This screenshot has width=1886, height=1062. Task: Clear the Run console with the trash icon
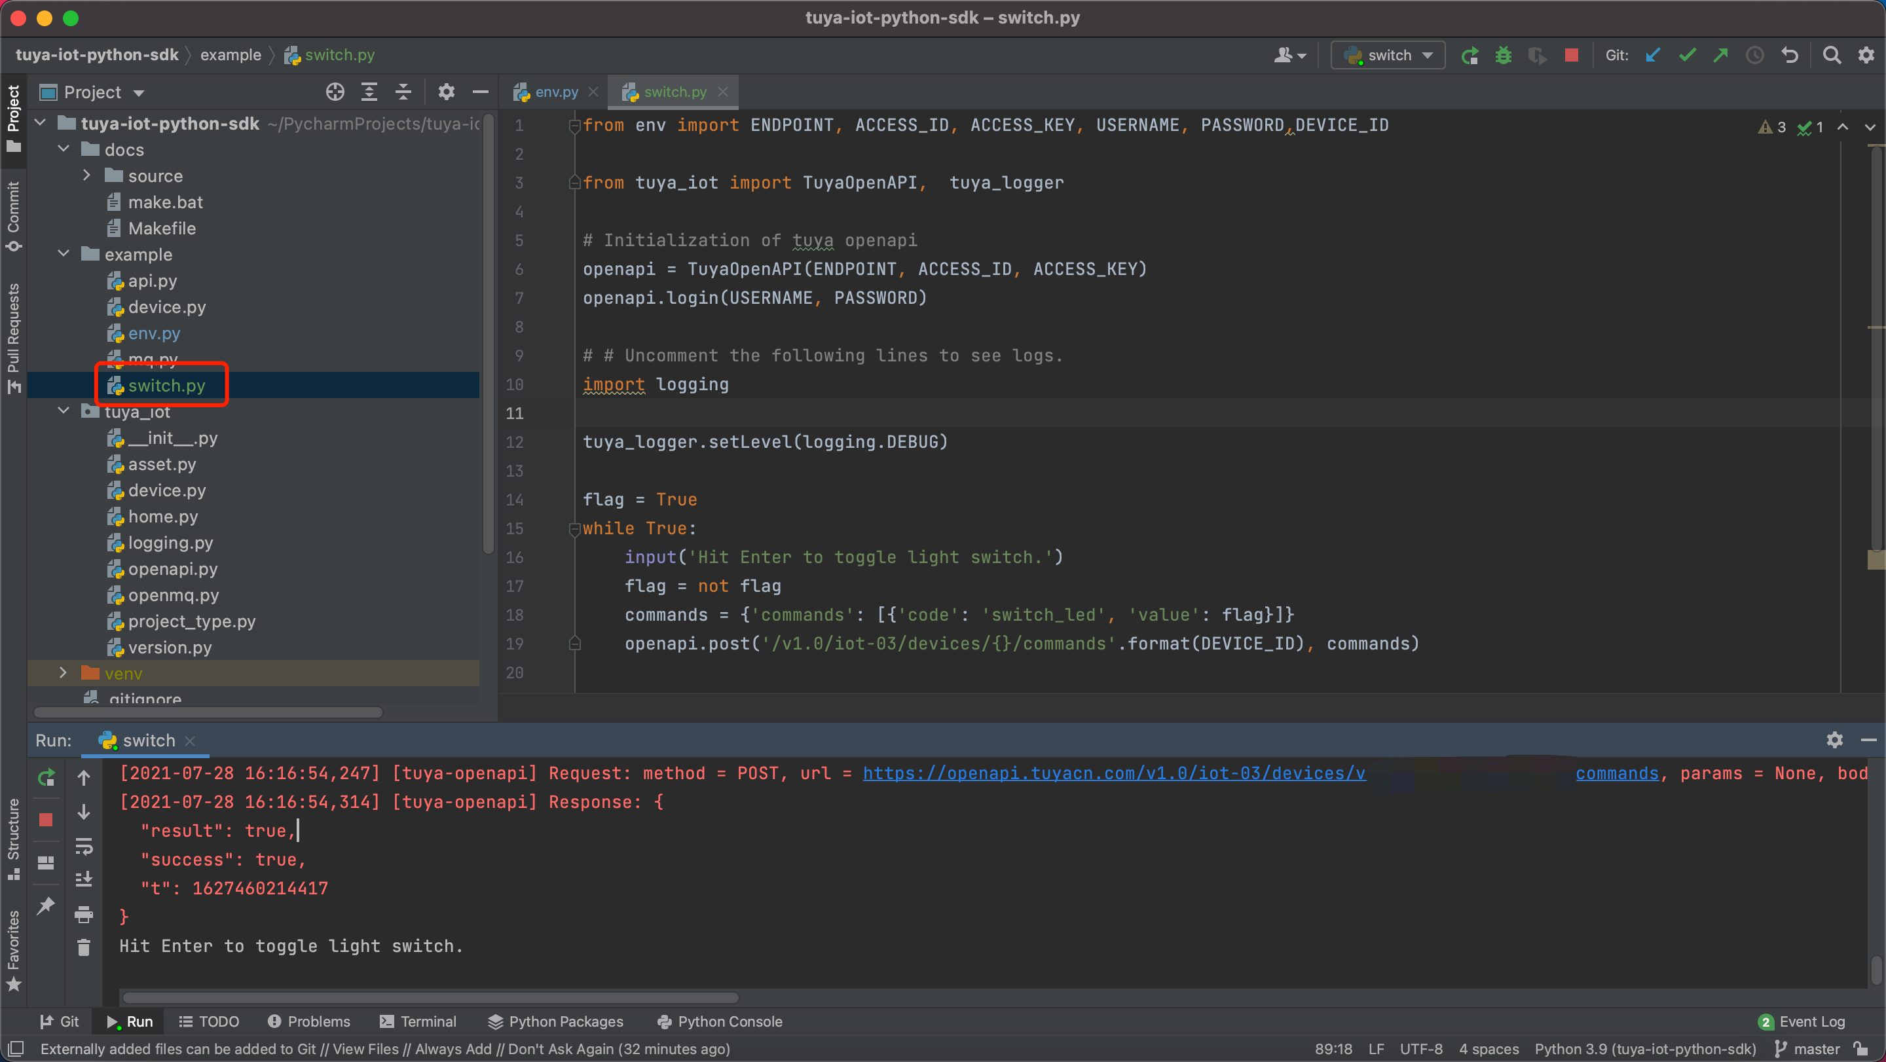(x=84, y=946)
